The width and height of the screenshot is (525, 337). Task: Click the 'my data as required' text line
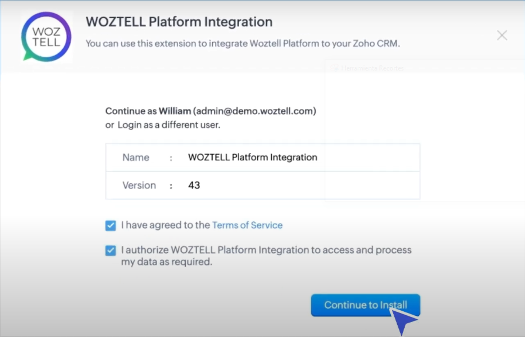[x=167, y=262]
